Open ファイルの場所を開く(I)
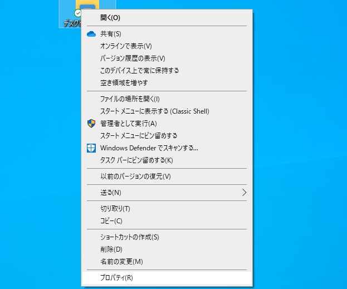This screenshot has width=347, height=289. tap(130, 99)
